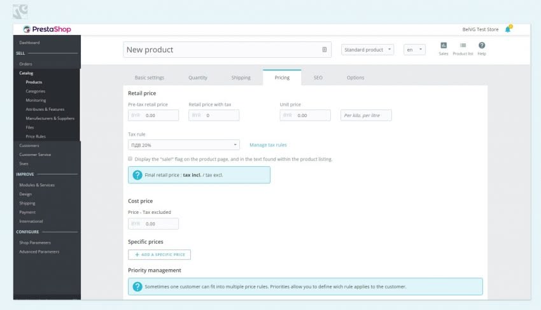Open Customer Service in sidebar
This screenshot has height=310, width=541.
pyautogui.click(x=35, y=155)
